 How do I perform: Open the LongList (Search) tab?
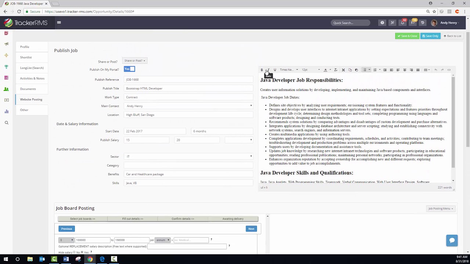pyautogui.click(x=32, y=68)
